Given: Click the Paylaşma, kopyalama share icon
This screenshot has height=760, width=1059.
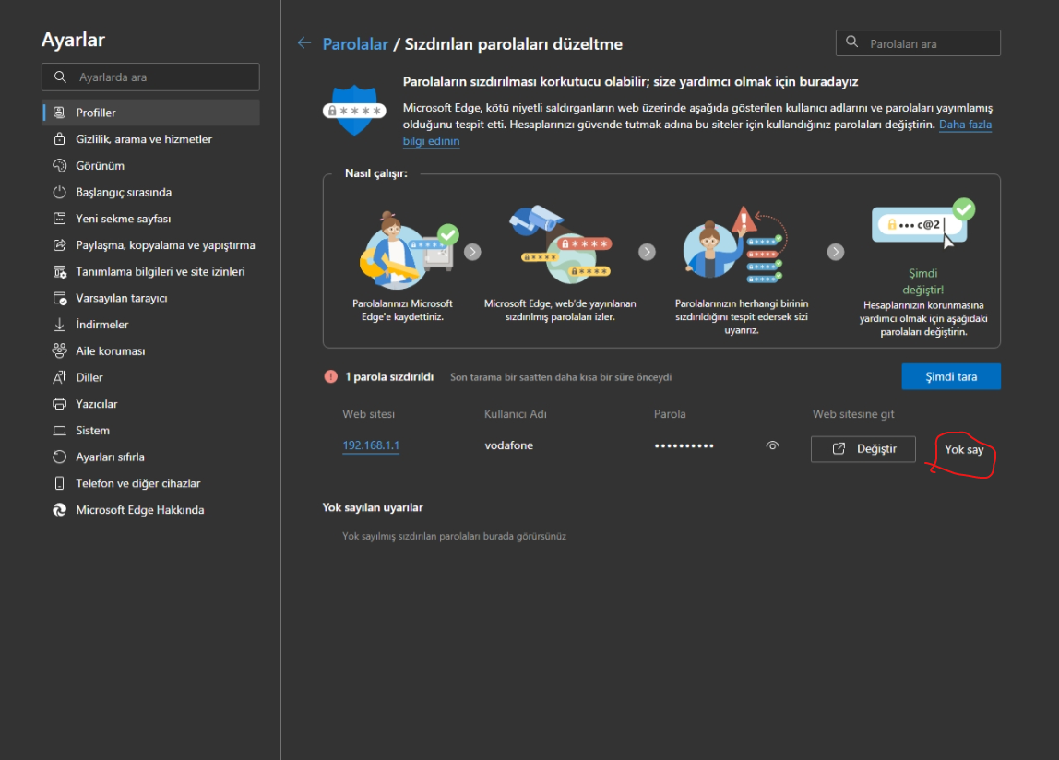Looking at the screenshot, I should point(59,244).
